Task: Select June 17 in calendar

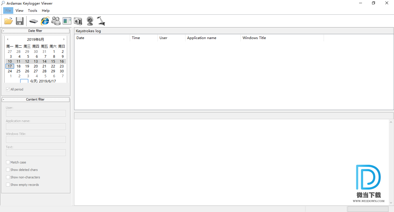Action: tap(10, 66)
